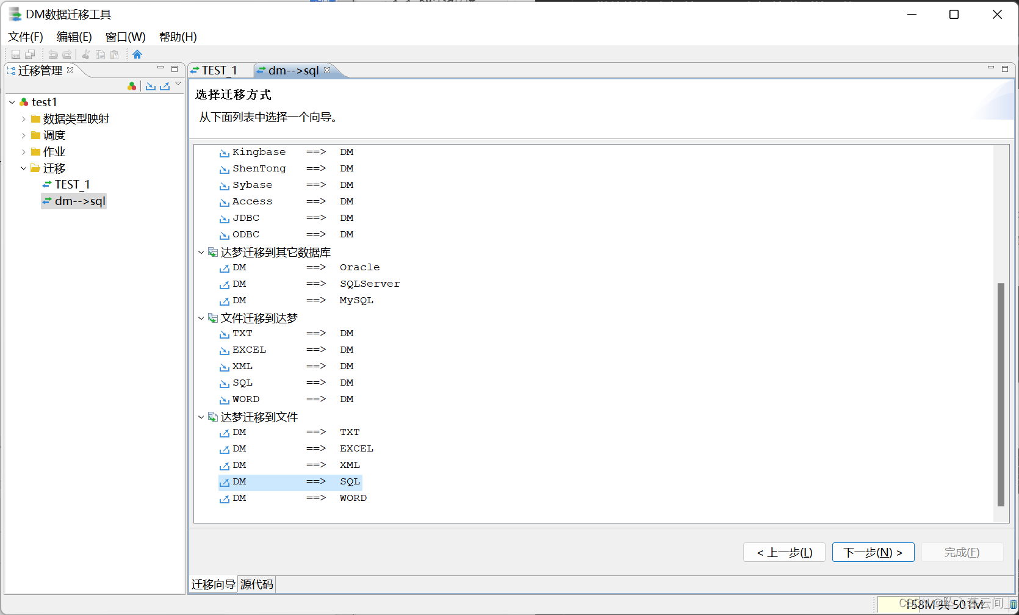Click the 下一步(N) button
Image resolution: width=1019 pixels, height=615 pixels.
873,552
